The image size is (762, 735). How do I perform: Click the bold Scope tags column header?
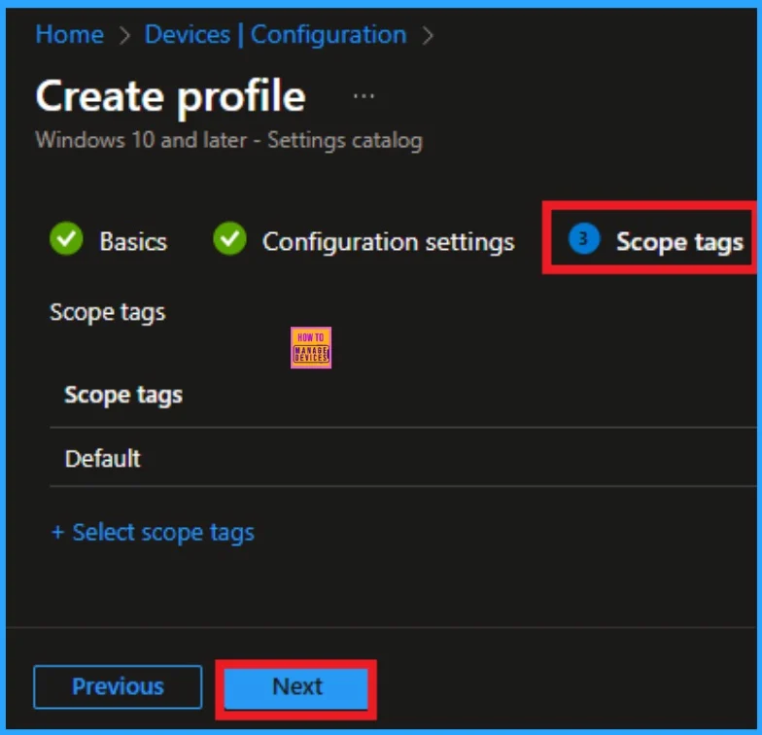pyautogui.click(x=123, y=395)
